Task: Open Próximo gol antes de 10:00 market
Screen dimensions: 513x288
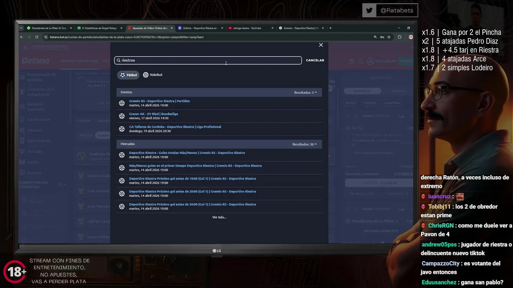Action: [192, 178]
